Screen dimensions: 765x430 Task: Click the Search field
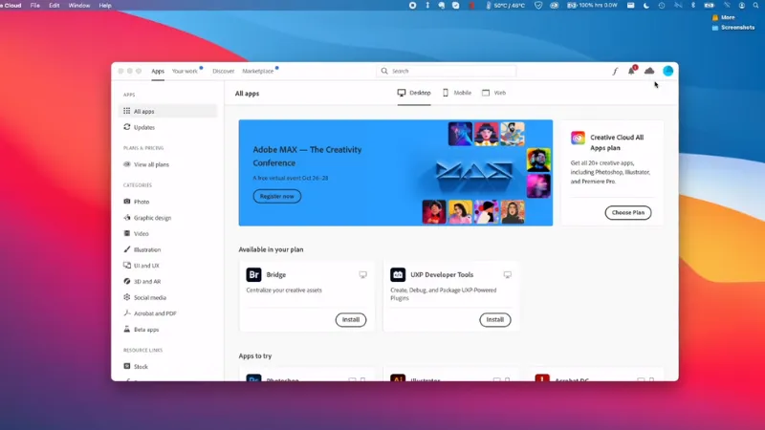447,71
